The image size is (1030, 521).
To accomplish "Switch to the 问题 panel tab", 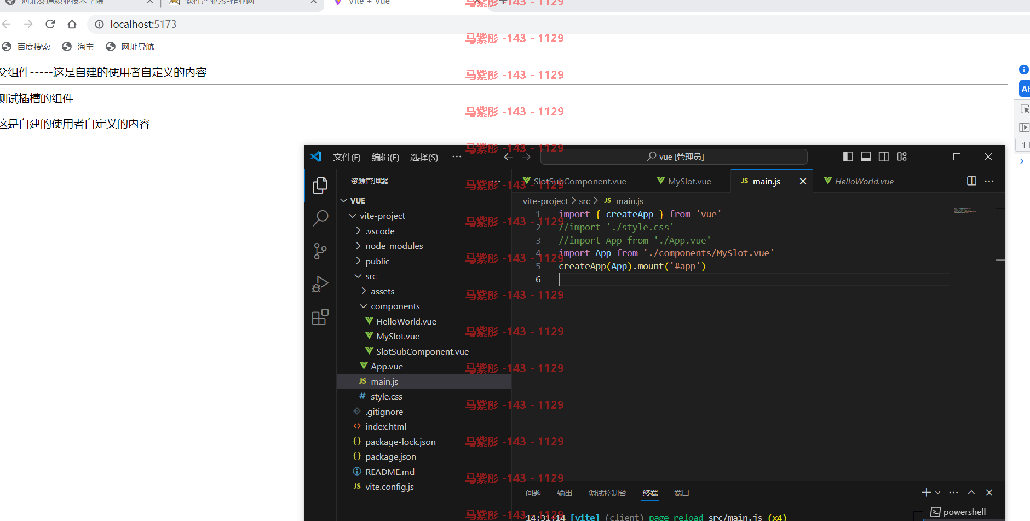I will [533, 493].
